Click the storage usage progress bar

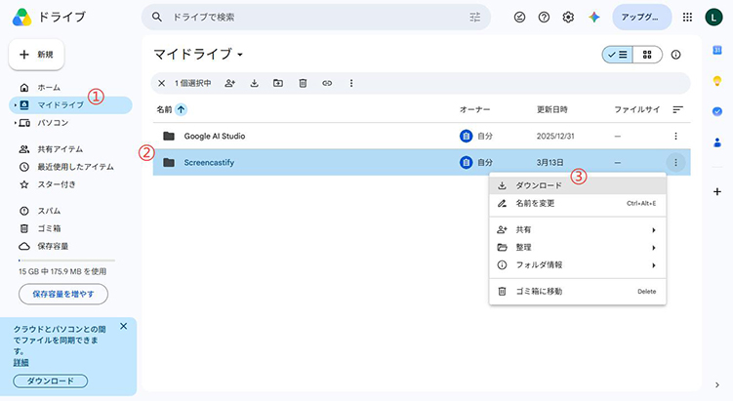tap(66, 261)
